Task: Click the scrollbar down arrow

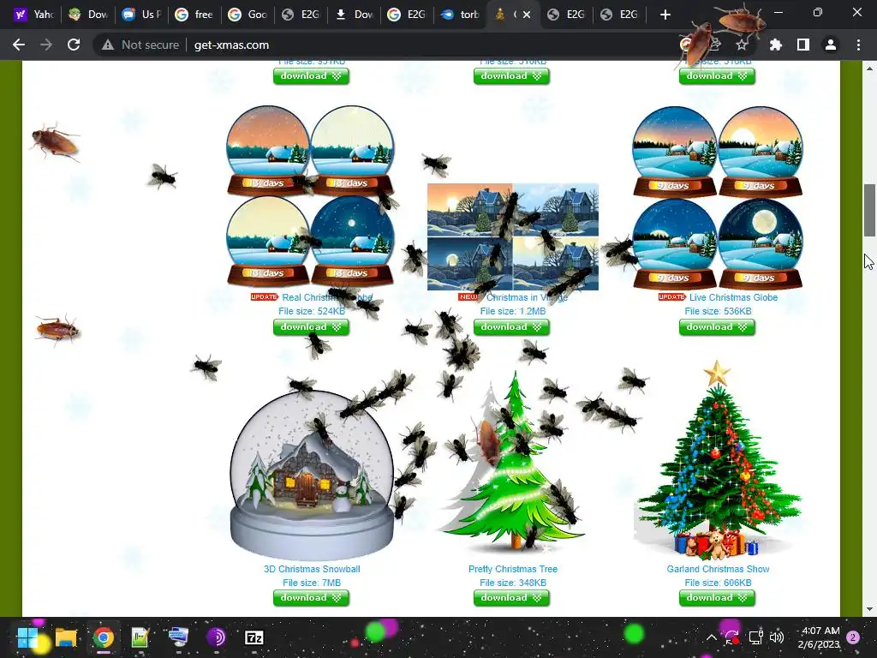Action: [869, 609]
